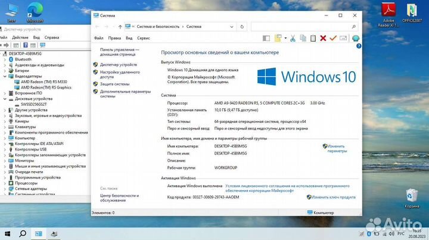Image resolution: width=429 pixels, height=240 pixels.
Task: Click 'Изменить ключ продукта' link
Action: [x=333, y=197]
